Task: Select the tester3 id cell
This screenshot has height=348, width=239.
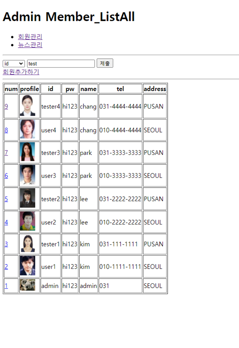Action: tap(51, 153)
